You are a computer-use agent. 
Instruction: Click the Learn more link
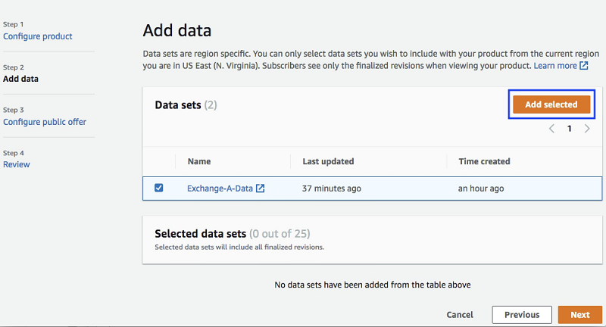point(554,66)
